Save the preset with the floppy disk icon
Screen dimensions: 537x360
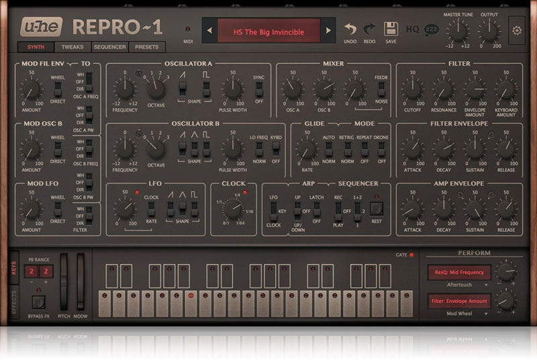390,29
